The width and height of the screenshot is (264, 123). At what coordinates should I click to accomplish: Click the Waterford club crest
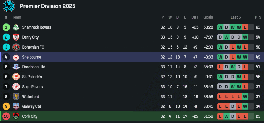[x=16, y=97]
